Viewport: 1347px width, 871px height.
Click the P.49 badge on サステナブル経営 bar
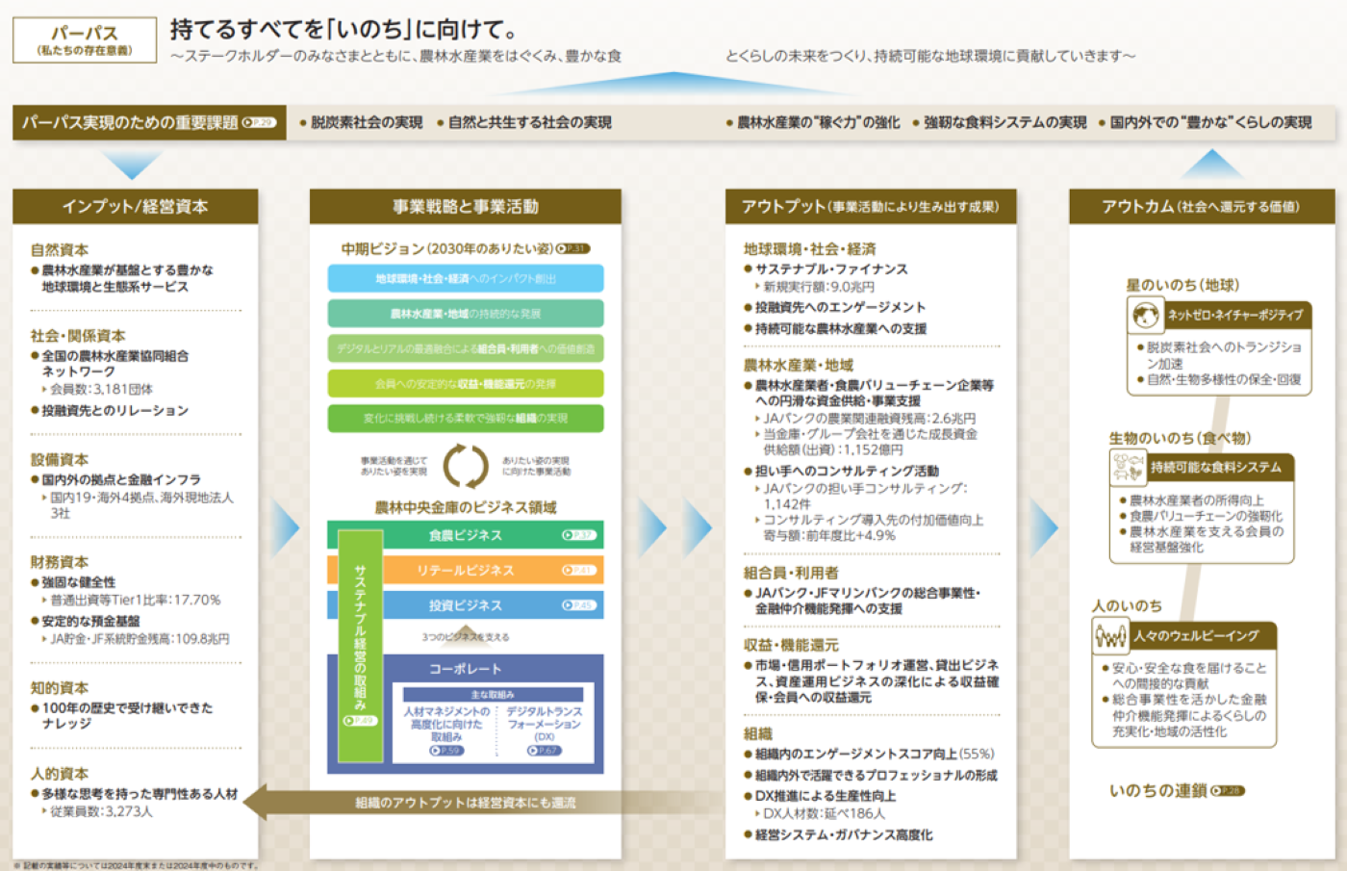click(360, 721)
